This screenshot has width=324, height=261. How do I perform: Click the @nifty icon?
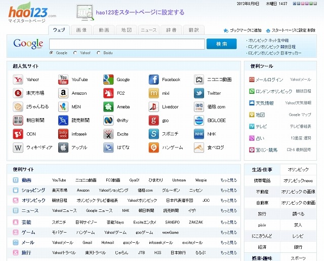point(108,121)
